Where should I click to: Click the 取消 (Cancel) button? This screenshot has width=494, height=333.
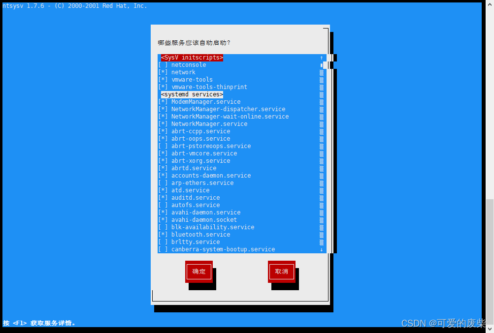coord(282,272)
